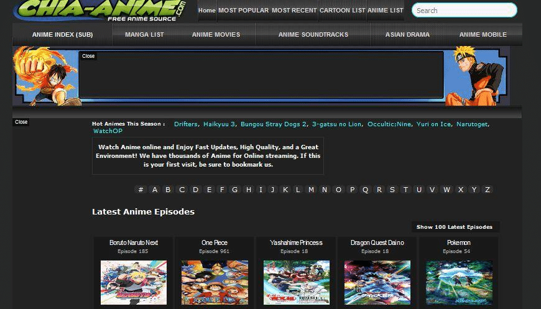Open the ANIME LIST page
Screen dimensions: 541x309
[x=385, y=11]
